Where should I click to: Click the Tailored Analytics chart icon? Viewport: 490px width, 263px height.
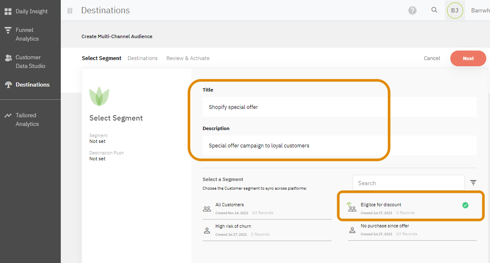8,116
